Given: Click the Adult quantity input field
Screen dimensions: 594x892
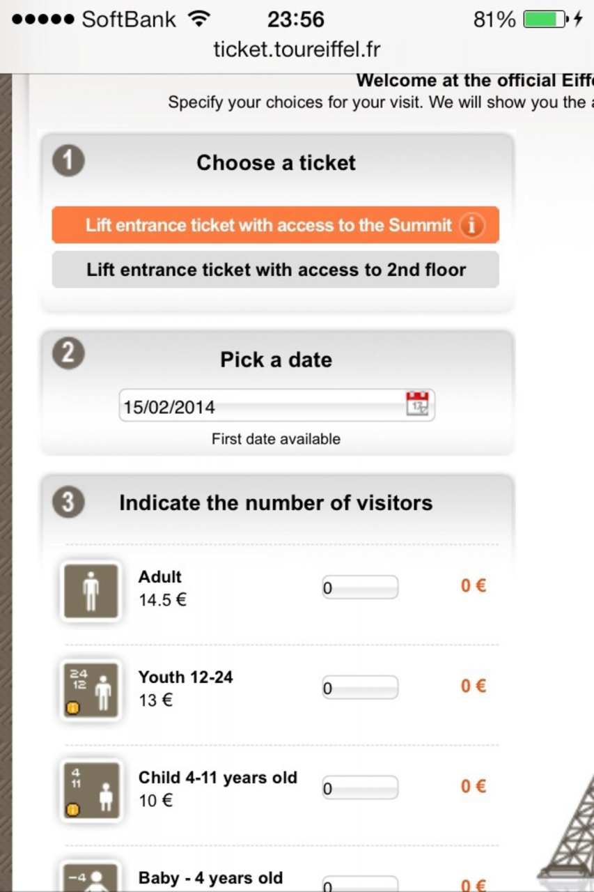Looking at the screenshot, I should (359, 587).
